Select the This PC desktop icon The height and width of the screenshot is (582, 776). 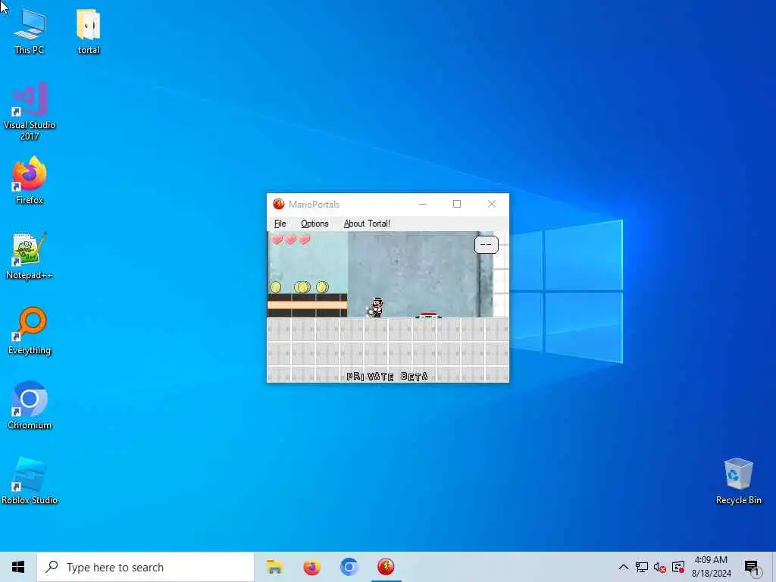pos(30,31)
